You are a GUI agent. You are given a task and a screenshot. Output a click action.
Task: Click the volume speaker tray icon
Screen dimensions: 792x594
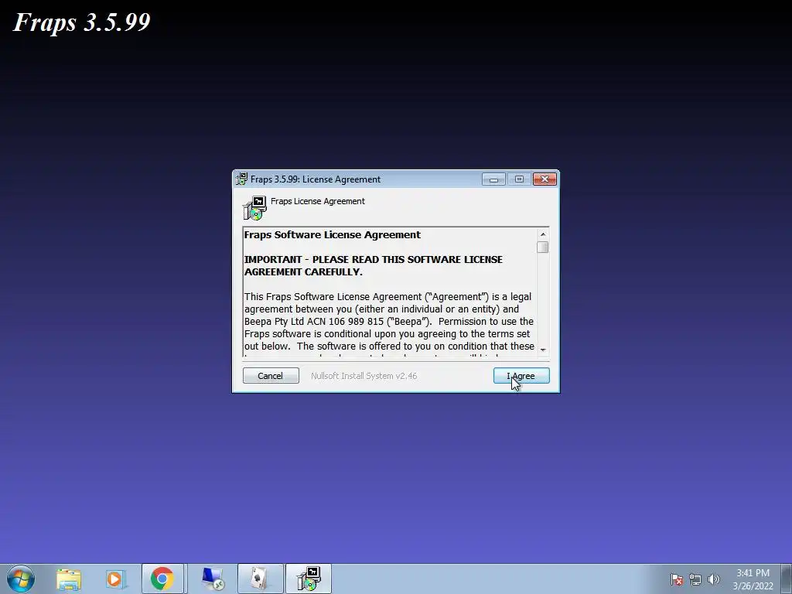pyautogui.click(x=713, y=579)
